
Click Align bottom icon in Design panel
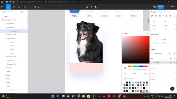point(171,16)
